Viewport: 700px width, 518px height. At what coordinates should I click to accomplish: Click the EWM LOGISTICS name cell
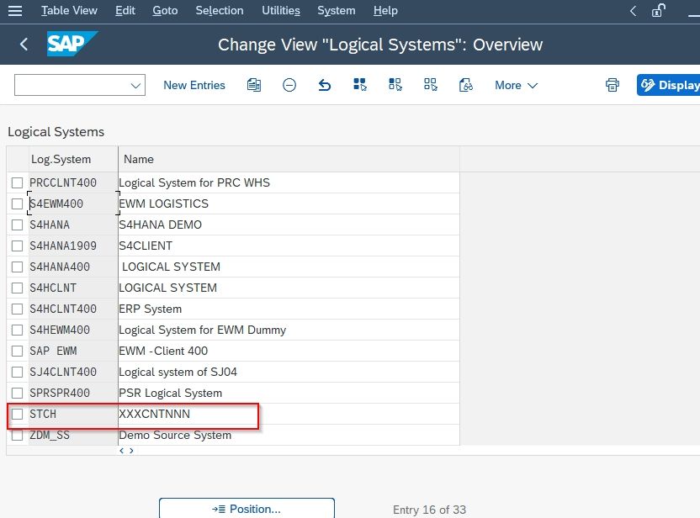289,203
